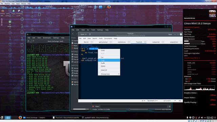217x122 pixels.
Task: Open the Change Case submenu
Action: (109, 74)
